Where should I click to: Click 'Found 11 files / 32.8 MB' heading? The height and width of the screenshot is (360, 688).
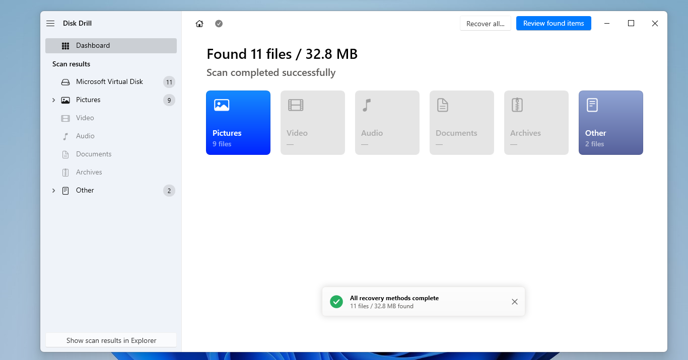point(282,54)
